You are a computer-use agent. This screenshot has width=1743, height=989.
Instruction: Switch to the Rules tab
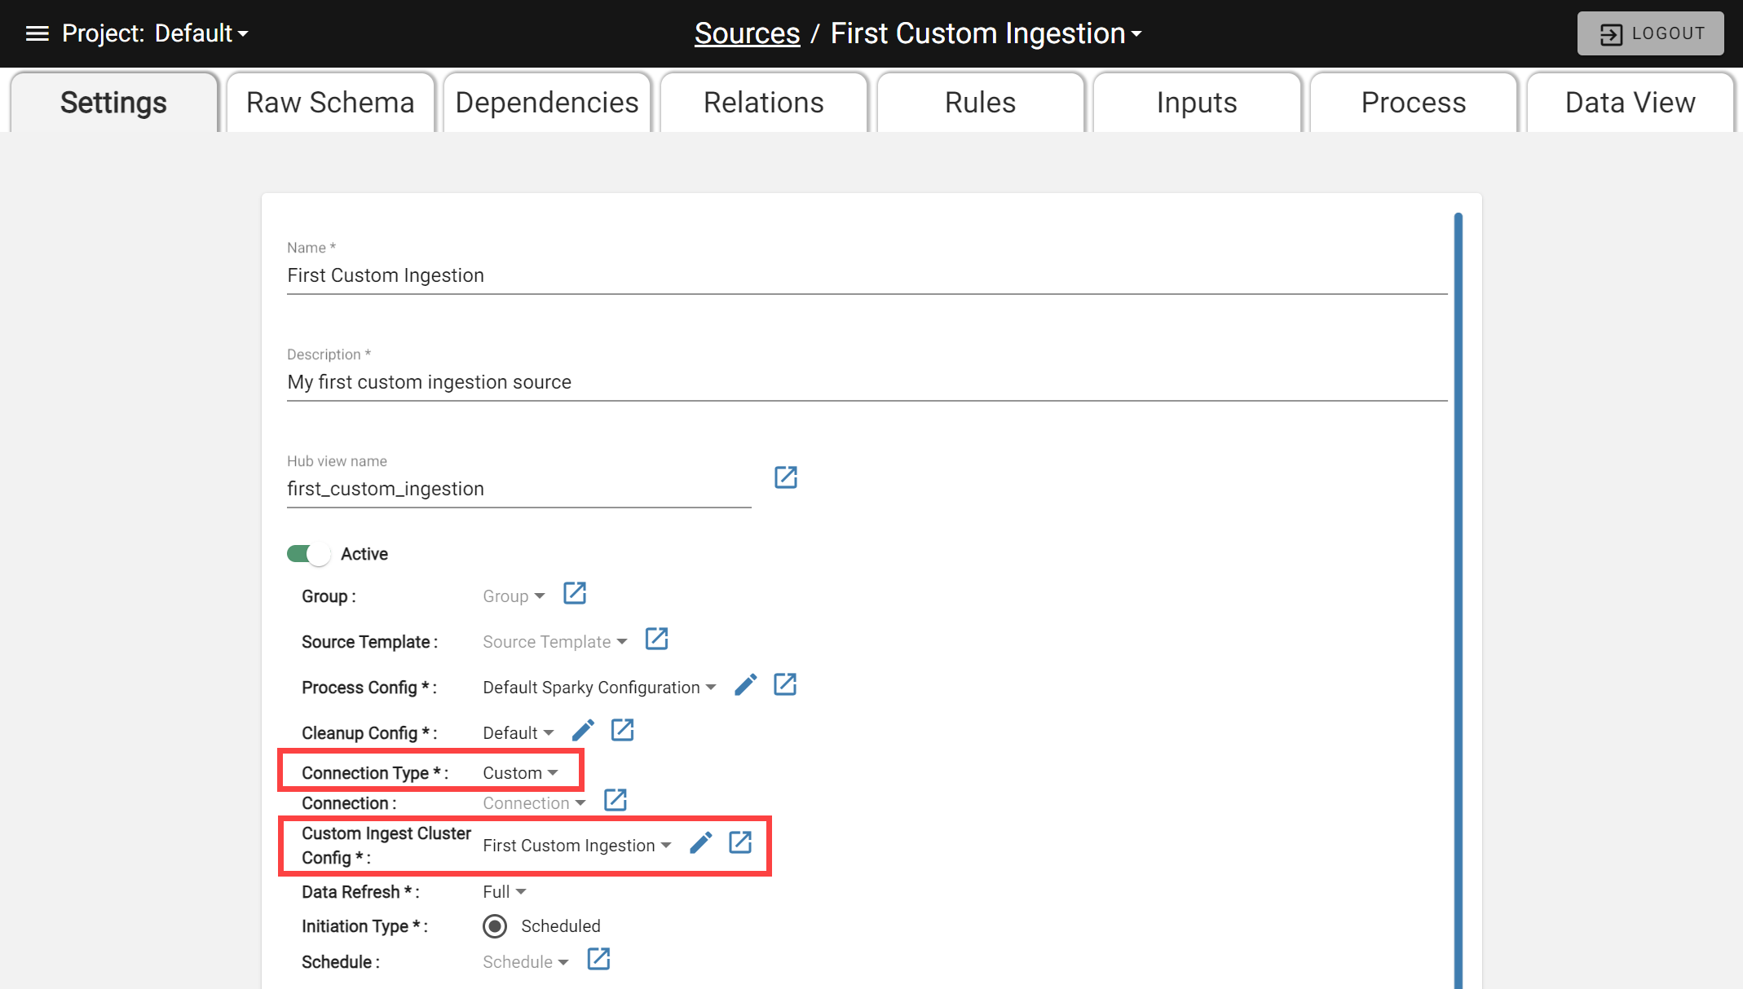[980, 103]
